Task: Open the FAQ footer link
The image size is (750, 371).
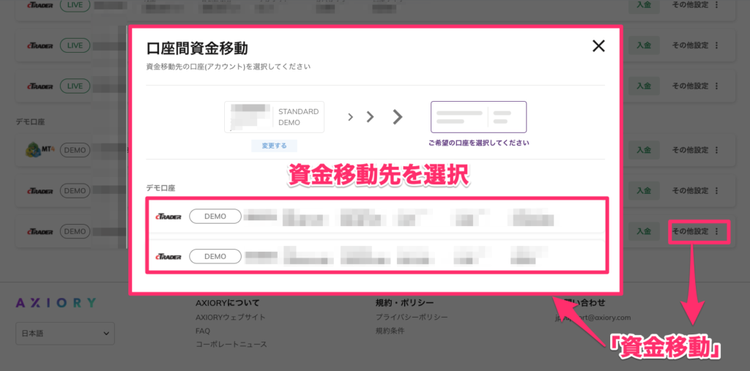Action: pyautogui.click(x=203, y=331)
